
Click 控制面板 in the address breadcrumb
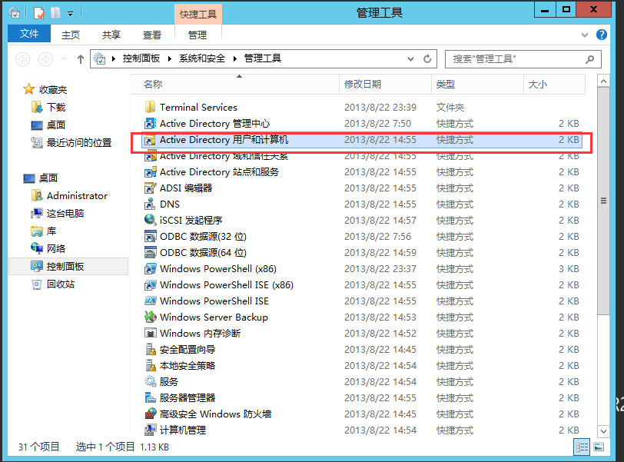[x=141, y=58]
